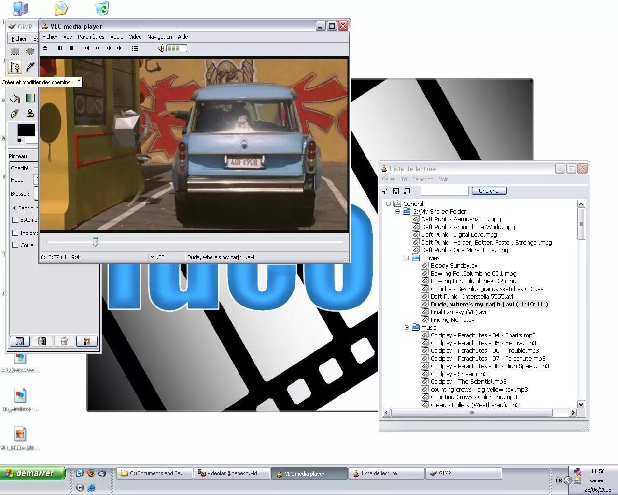This screenshot has height=495, width=618.
Task: Collapse the movies folder in the playlist
Action: pos(406,258)
